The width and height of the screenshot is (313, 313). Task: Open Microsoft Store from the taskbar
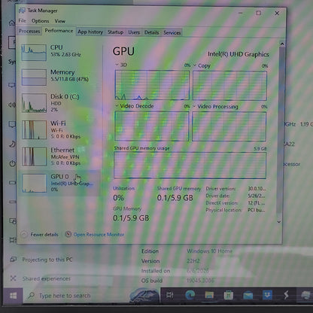click(229, 295)
